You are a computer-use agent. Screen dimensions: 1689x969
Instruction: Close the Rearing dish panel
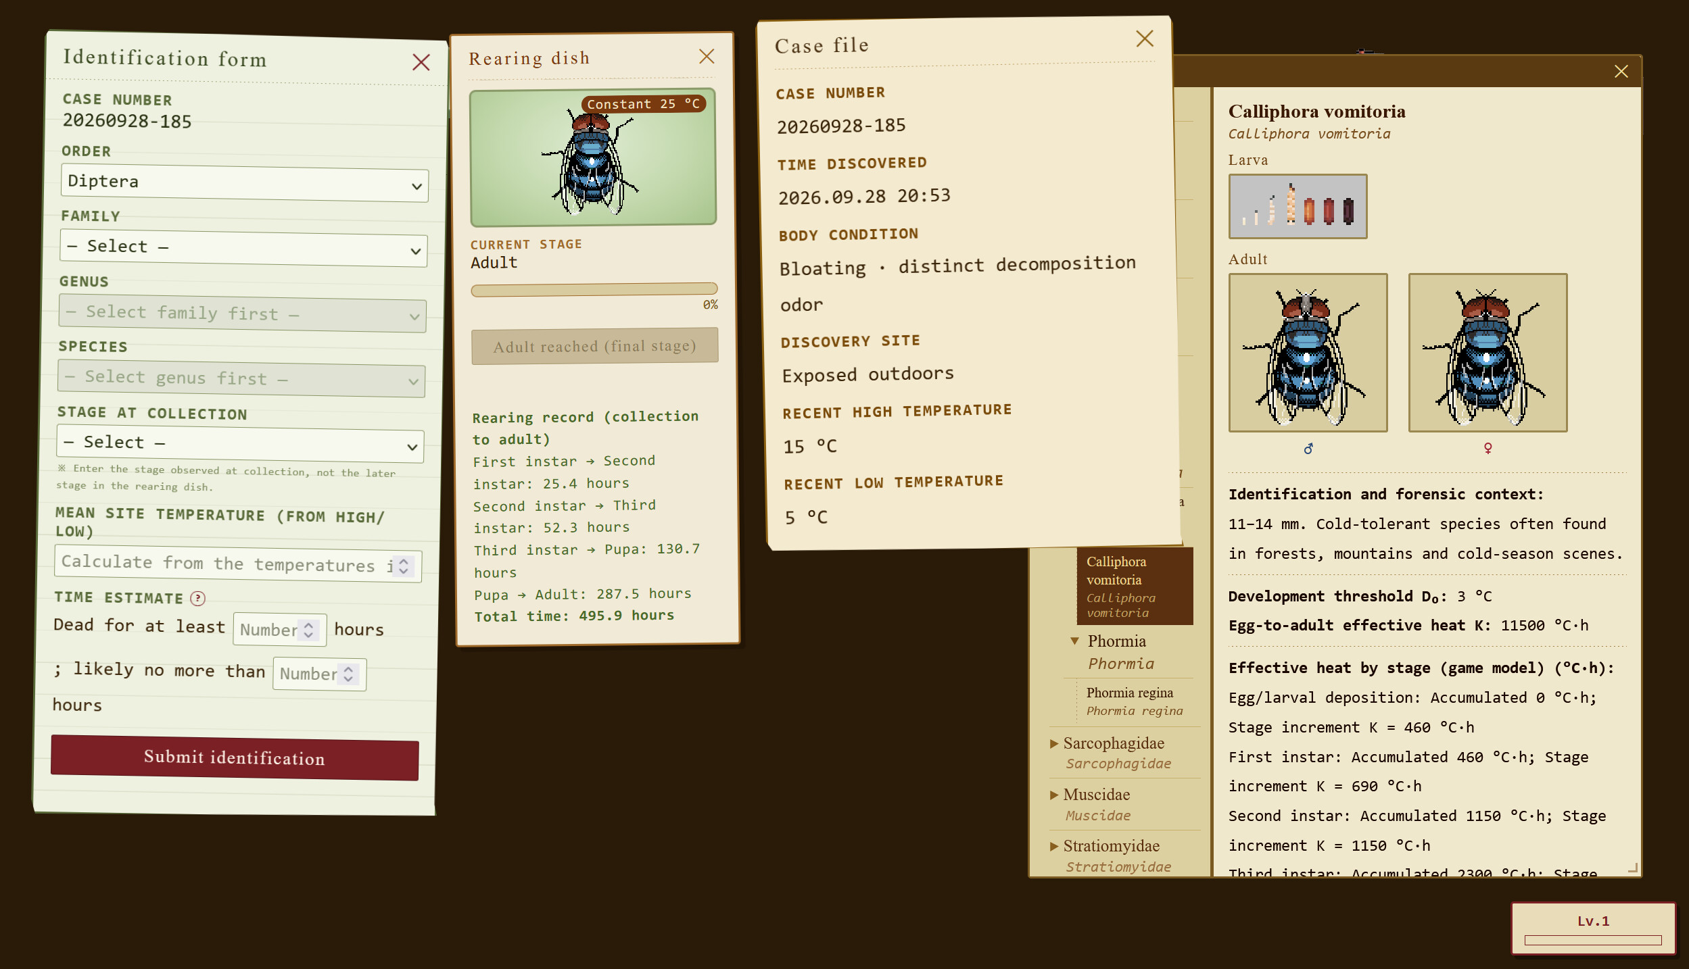click(707, 57)
